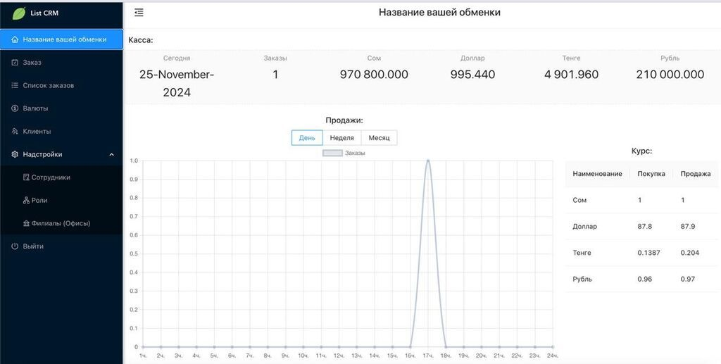Click the Список заказов list icon
Image resolution: width=721 pixels, height=364 pixels.
[15, 85]
